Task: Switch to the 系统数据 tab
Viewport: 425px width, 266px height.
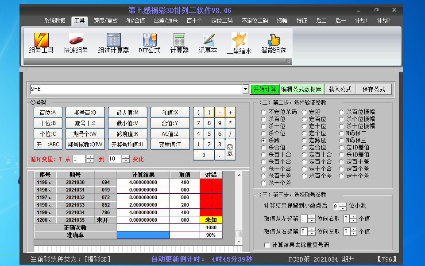Action: pyautogui.click(x=55, y=21)
